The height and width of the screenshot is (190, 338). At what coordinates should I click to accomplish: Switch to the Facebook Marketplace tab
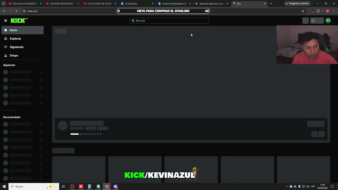[174, 4]
